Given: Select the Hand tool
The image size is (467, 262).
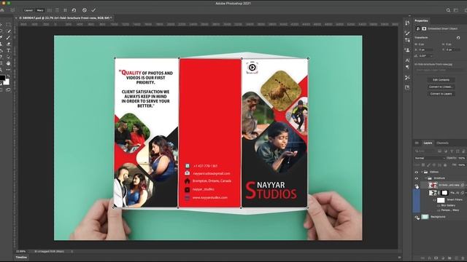Looking at the screenshot, I should (8, 63).
